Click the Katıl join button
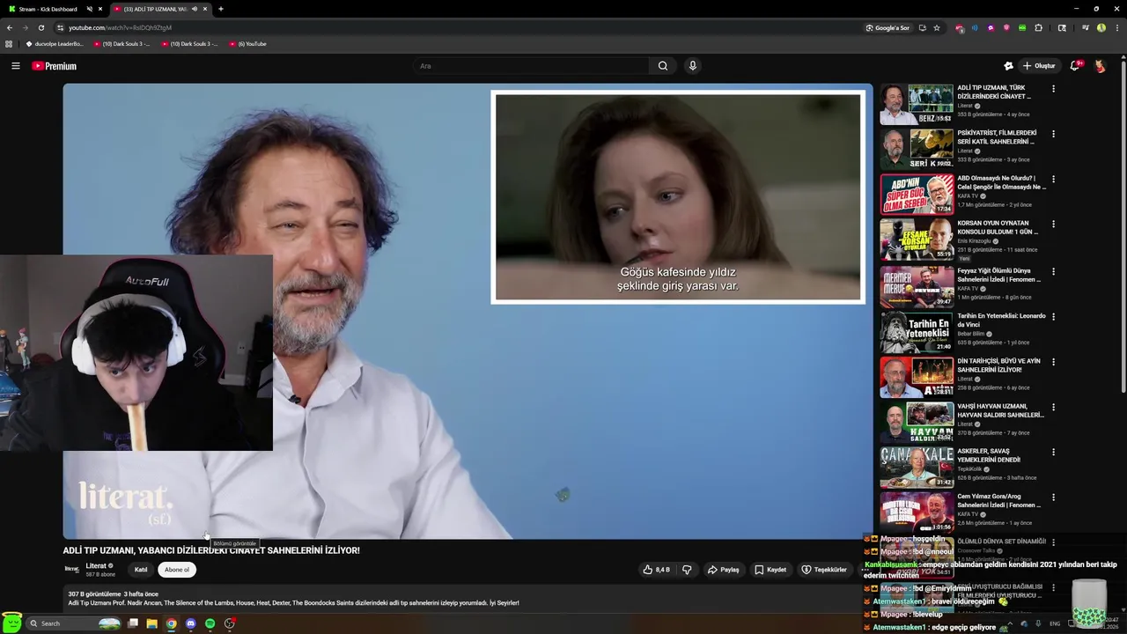This screenshot has height=634, width=1127. coord(141,570)
